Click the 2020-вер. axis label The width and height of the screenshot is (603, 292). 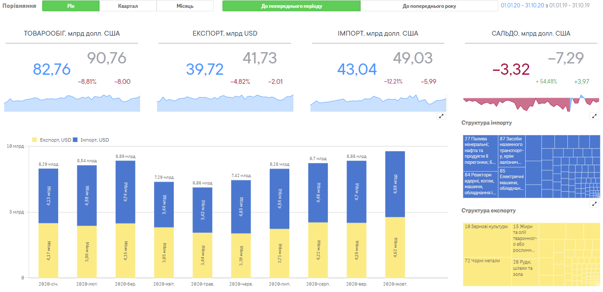coord(356,284)
